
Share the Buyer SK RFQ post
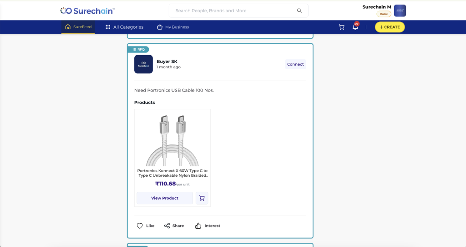[174, 226]
